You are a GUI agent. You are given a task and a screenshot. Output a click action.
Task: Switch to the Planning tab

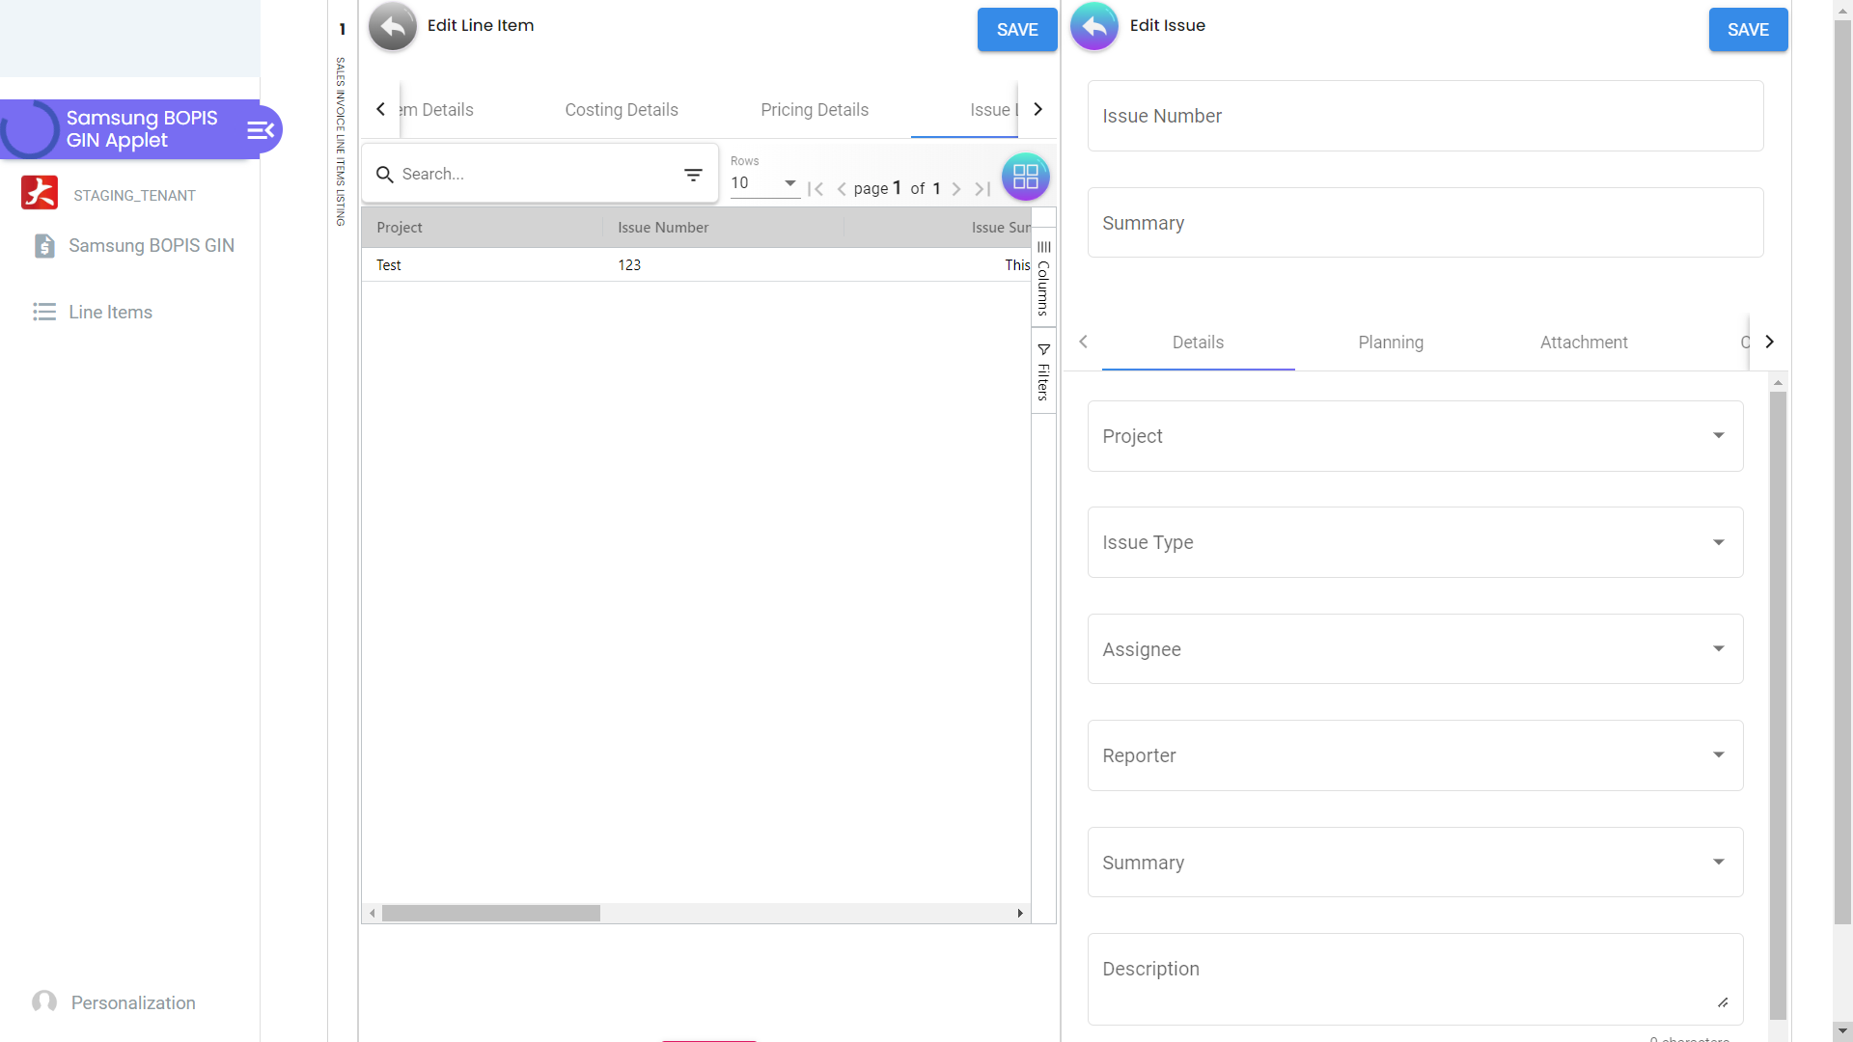point(1390,343)
